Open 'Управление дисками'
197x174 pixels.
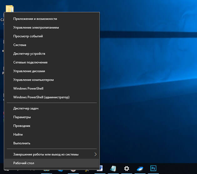(x=52, y=71)
